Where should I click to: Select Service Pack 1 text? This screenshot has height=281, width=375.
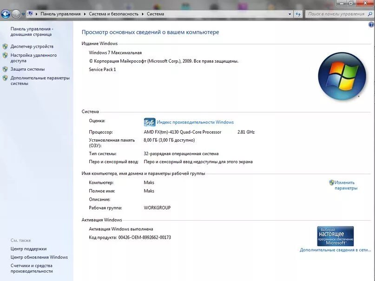click(x=102, y=70)
